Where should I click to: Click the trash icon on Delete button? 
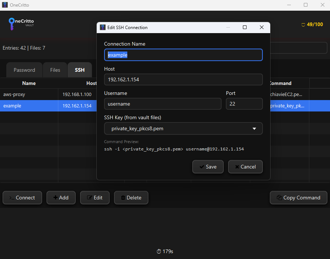click(123, 198)
